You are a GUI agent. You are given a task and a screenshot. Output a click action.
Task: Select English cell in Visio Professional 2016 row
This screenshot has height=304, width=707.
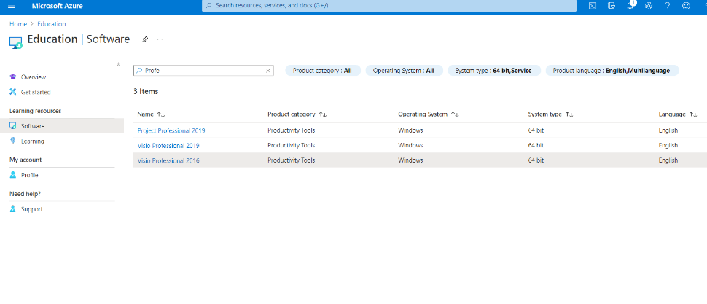coord(668,160)
